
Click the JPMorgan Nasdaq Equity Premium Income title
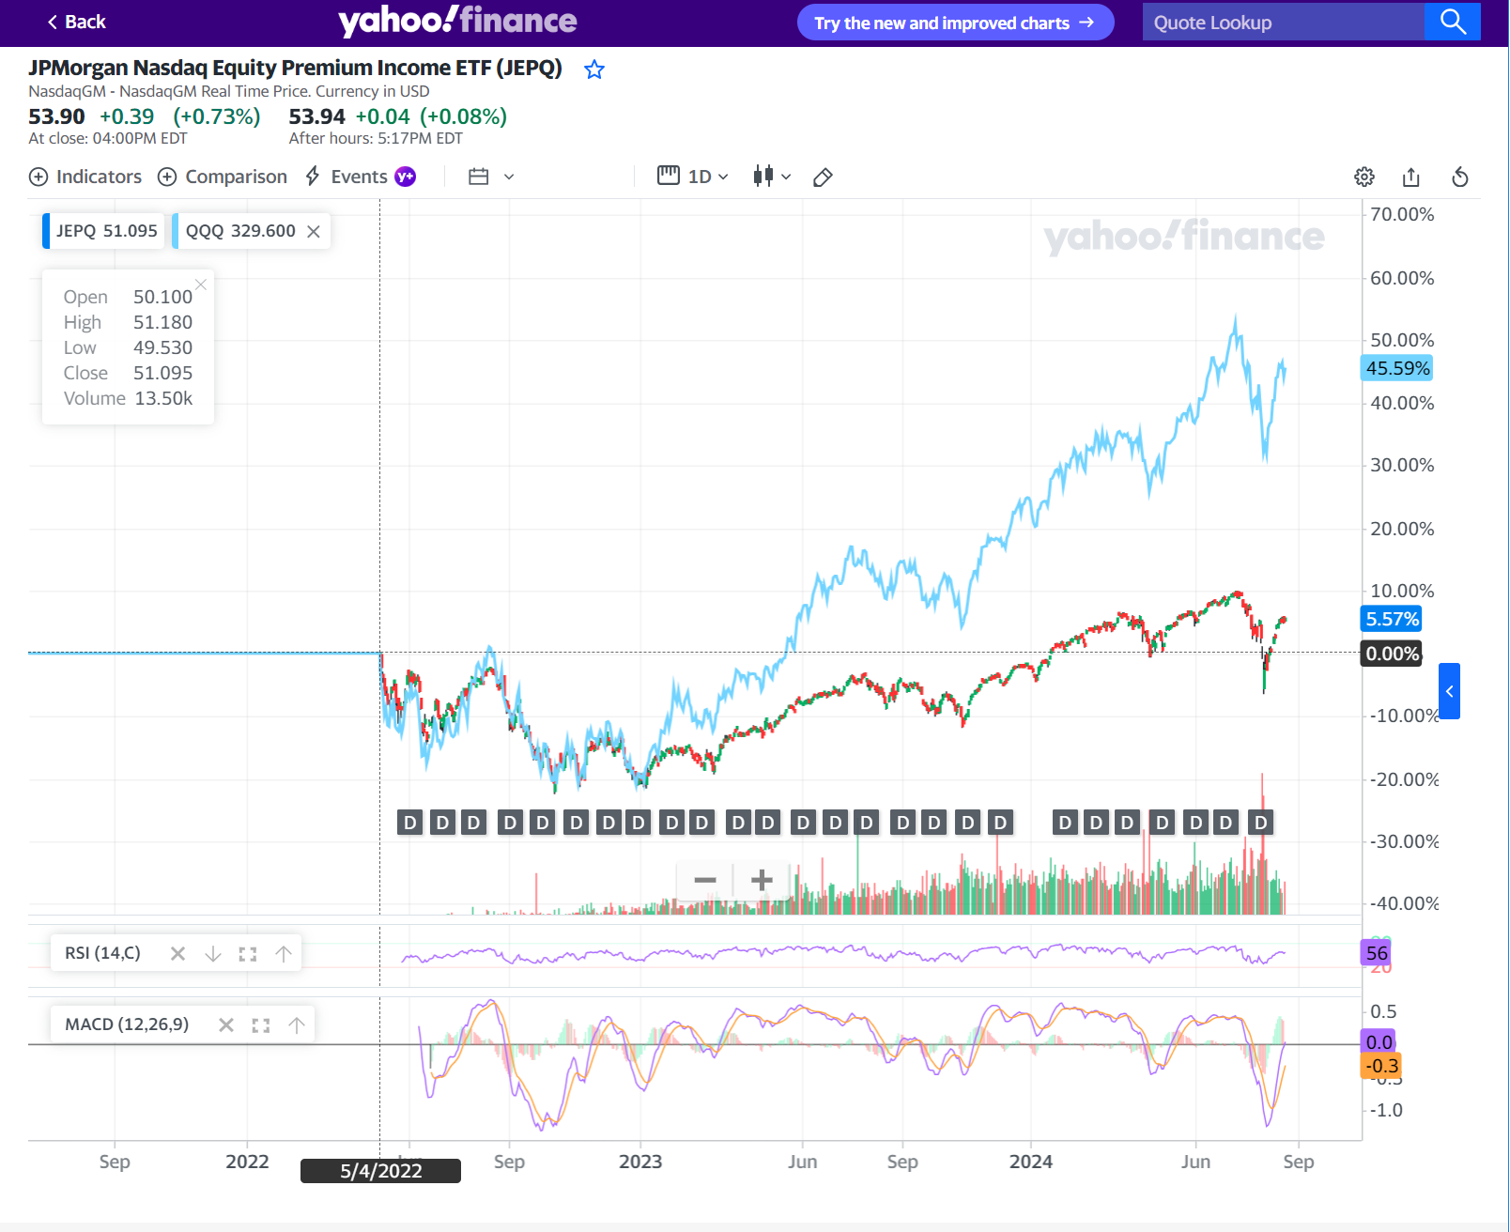pos(295,68)
